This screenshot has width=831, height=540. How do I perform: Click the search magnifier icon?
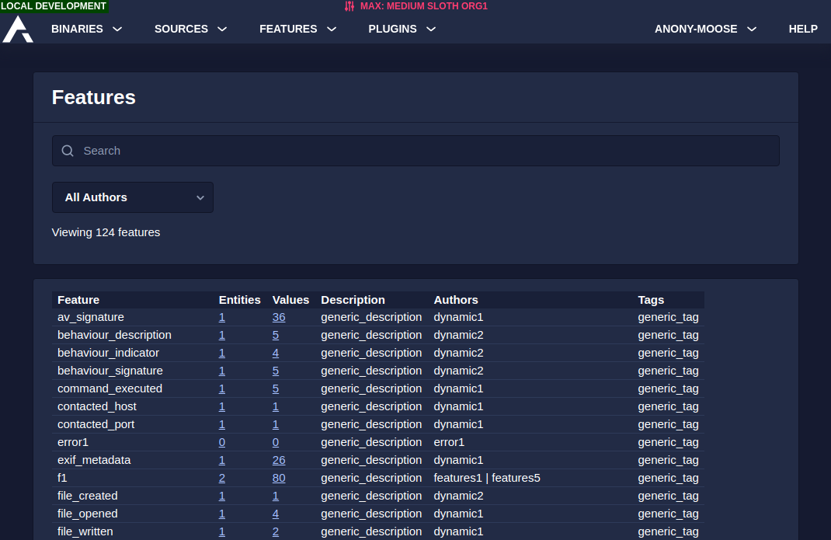(x=68, y=150)
